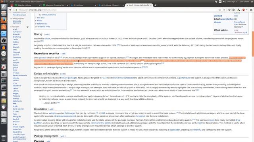Switch to the Deutsch language version
Viewport: 254px width, 142px height.
[16, 47]
